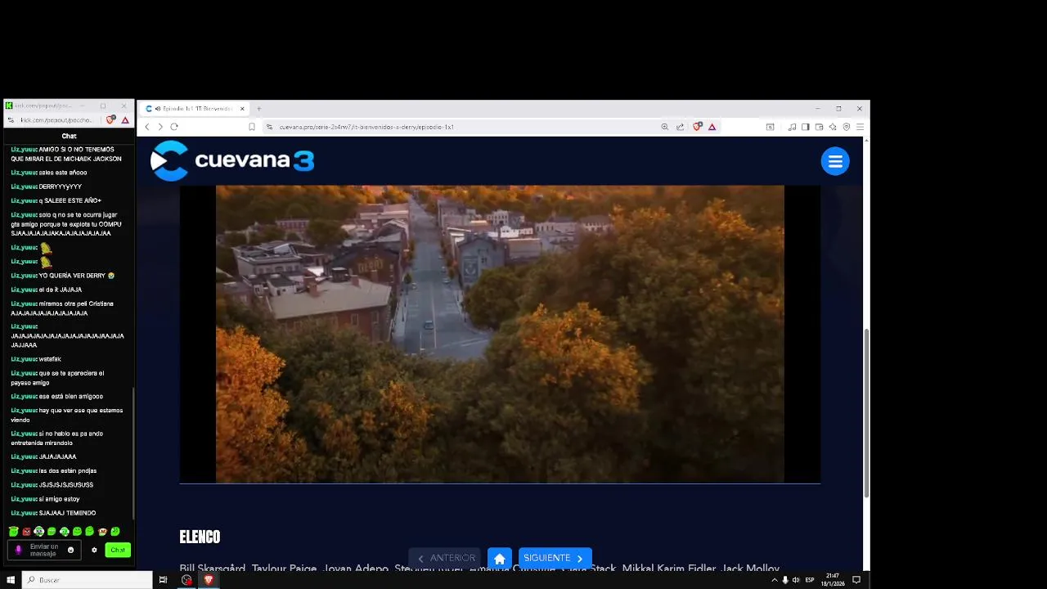Open Brave Shields in Kick chat window
The height and width of the screenshot is (589, 1047).
111,120
